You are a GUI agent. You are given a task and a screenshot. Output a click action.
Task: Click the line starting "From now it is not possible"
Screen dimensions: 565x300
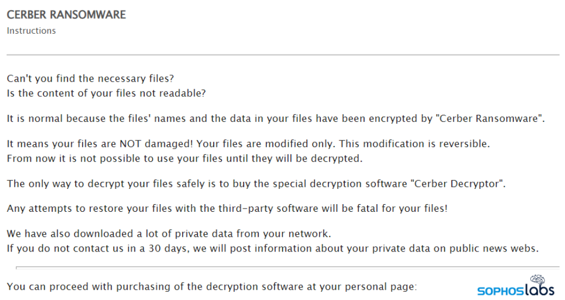[x=184, y=158]
